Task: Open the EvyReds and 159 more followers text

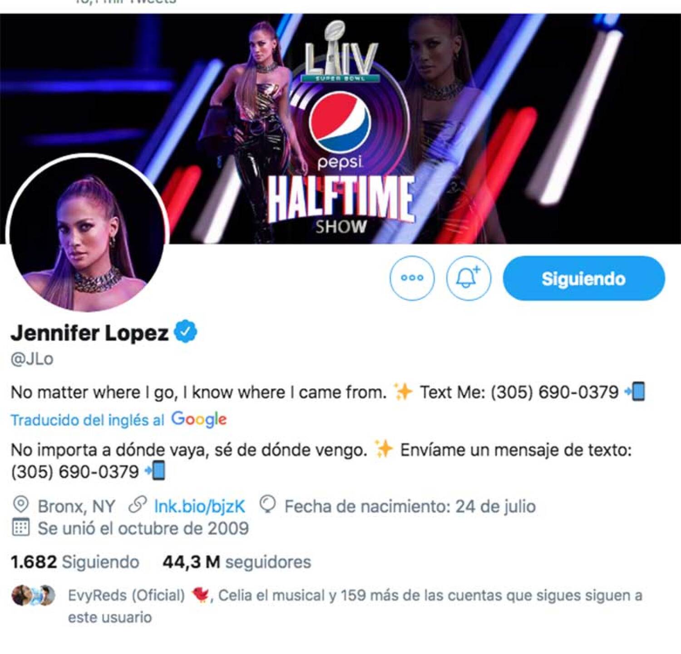Action: 355,606
